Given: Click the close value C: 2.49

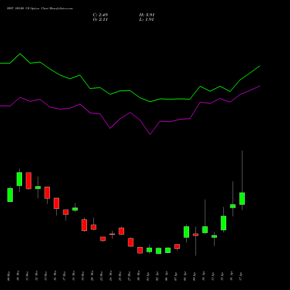Looking at the screenshot, I should coord(100,15).
